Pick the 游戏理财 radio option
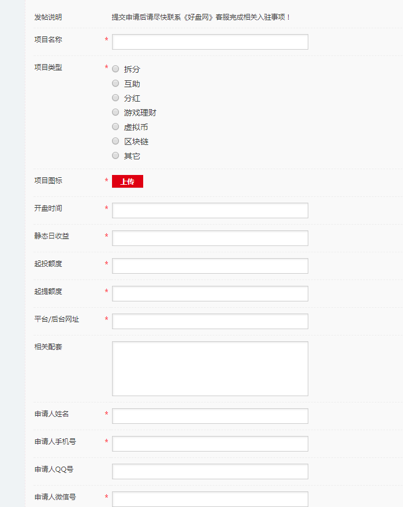This screenshot has height=507, width=403. (x=115, y=112)
